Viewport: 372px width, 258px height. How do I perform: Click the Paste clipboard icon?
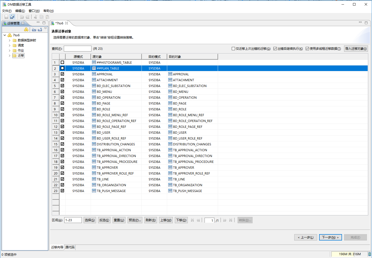tap(47, 17)
